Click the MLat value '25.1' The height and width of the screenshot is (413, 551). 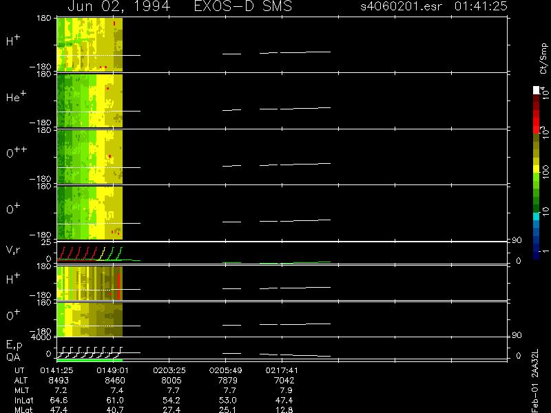click(227, 410)
